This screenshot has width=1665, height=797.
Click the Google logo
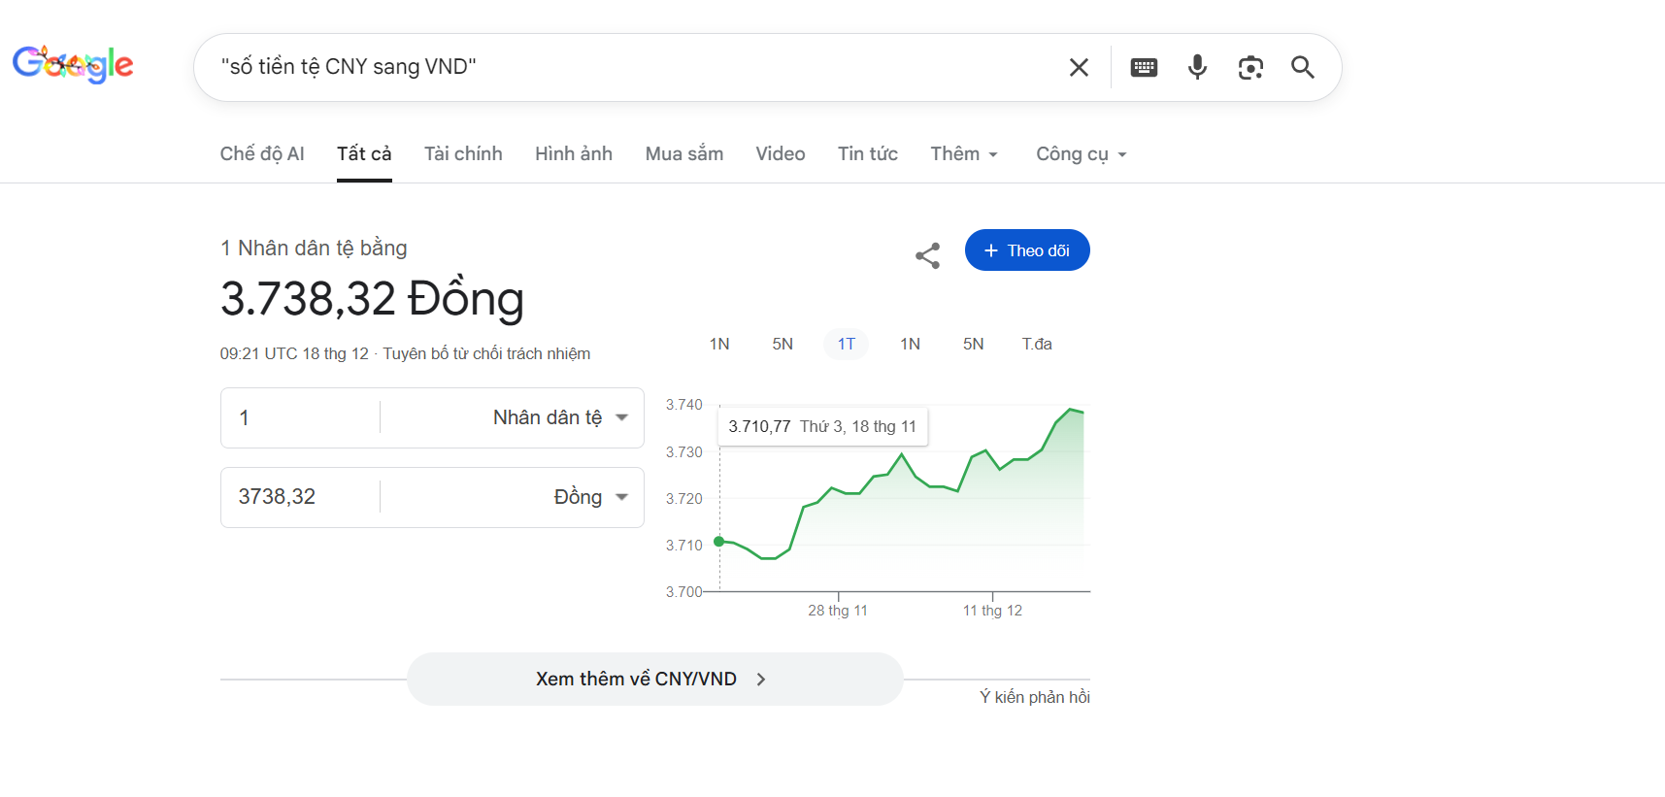[x=73, y=65]
